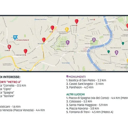The height and width of the screenshot is (128, 128).
Task: Select the Basilica di San Pietro entry
Action: point(86,80)
